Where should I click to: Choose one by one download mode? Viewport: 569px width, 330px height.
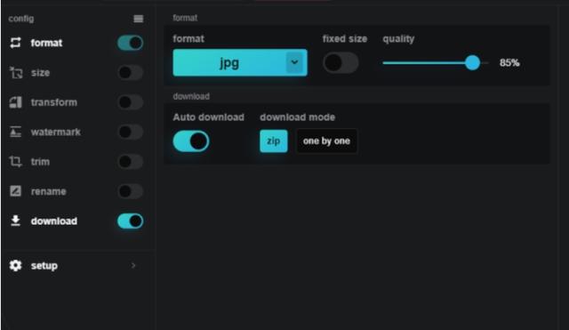(x=326, y=141)
